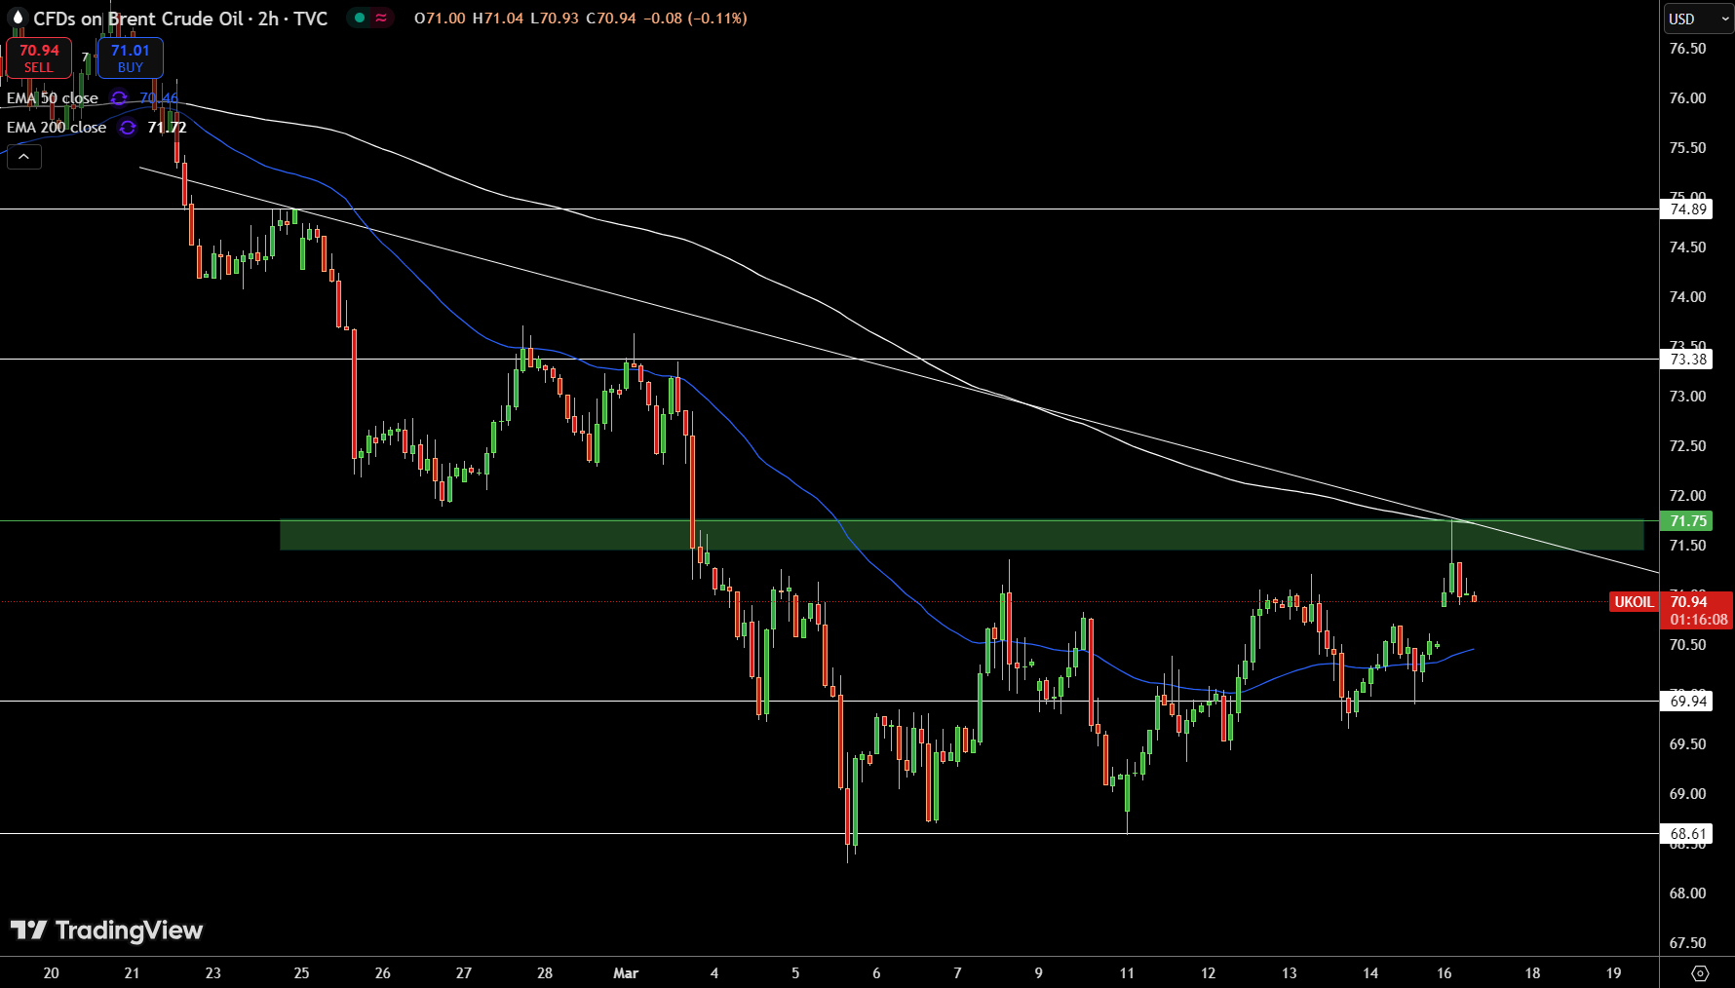Click the green 71.75 price label
Viewport: 1735px width, 988px height.
[x=1688, y=521]
